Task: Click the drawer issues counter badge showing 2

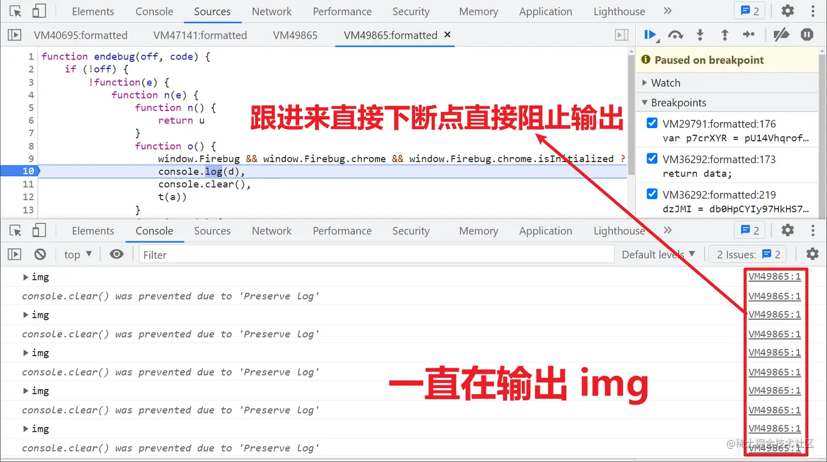Action: pyautogui.click(x=750, y=230)
